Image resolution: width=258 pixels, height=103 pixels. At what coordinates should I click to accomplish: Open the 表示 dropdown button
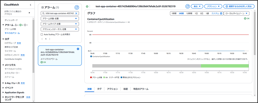pyautogui.click(x=197, y=6)
